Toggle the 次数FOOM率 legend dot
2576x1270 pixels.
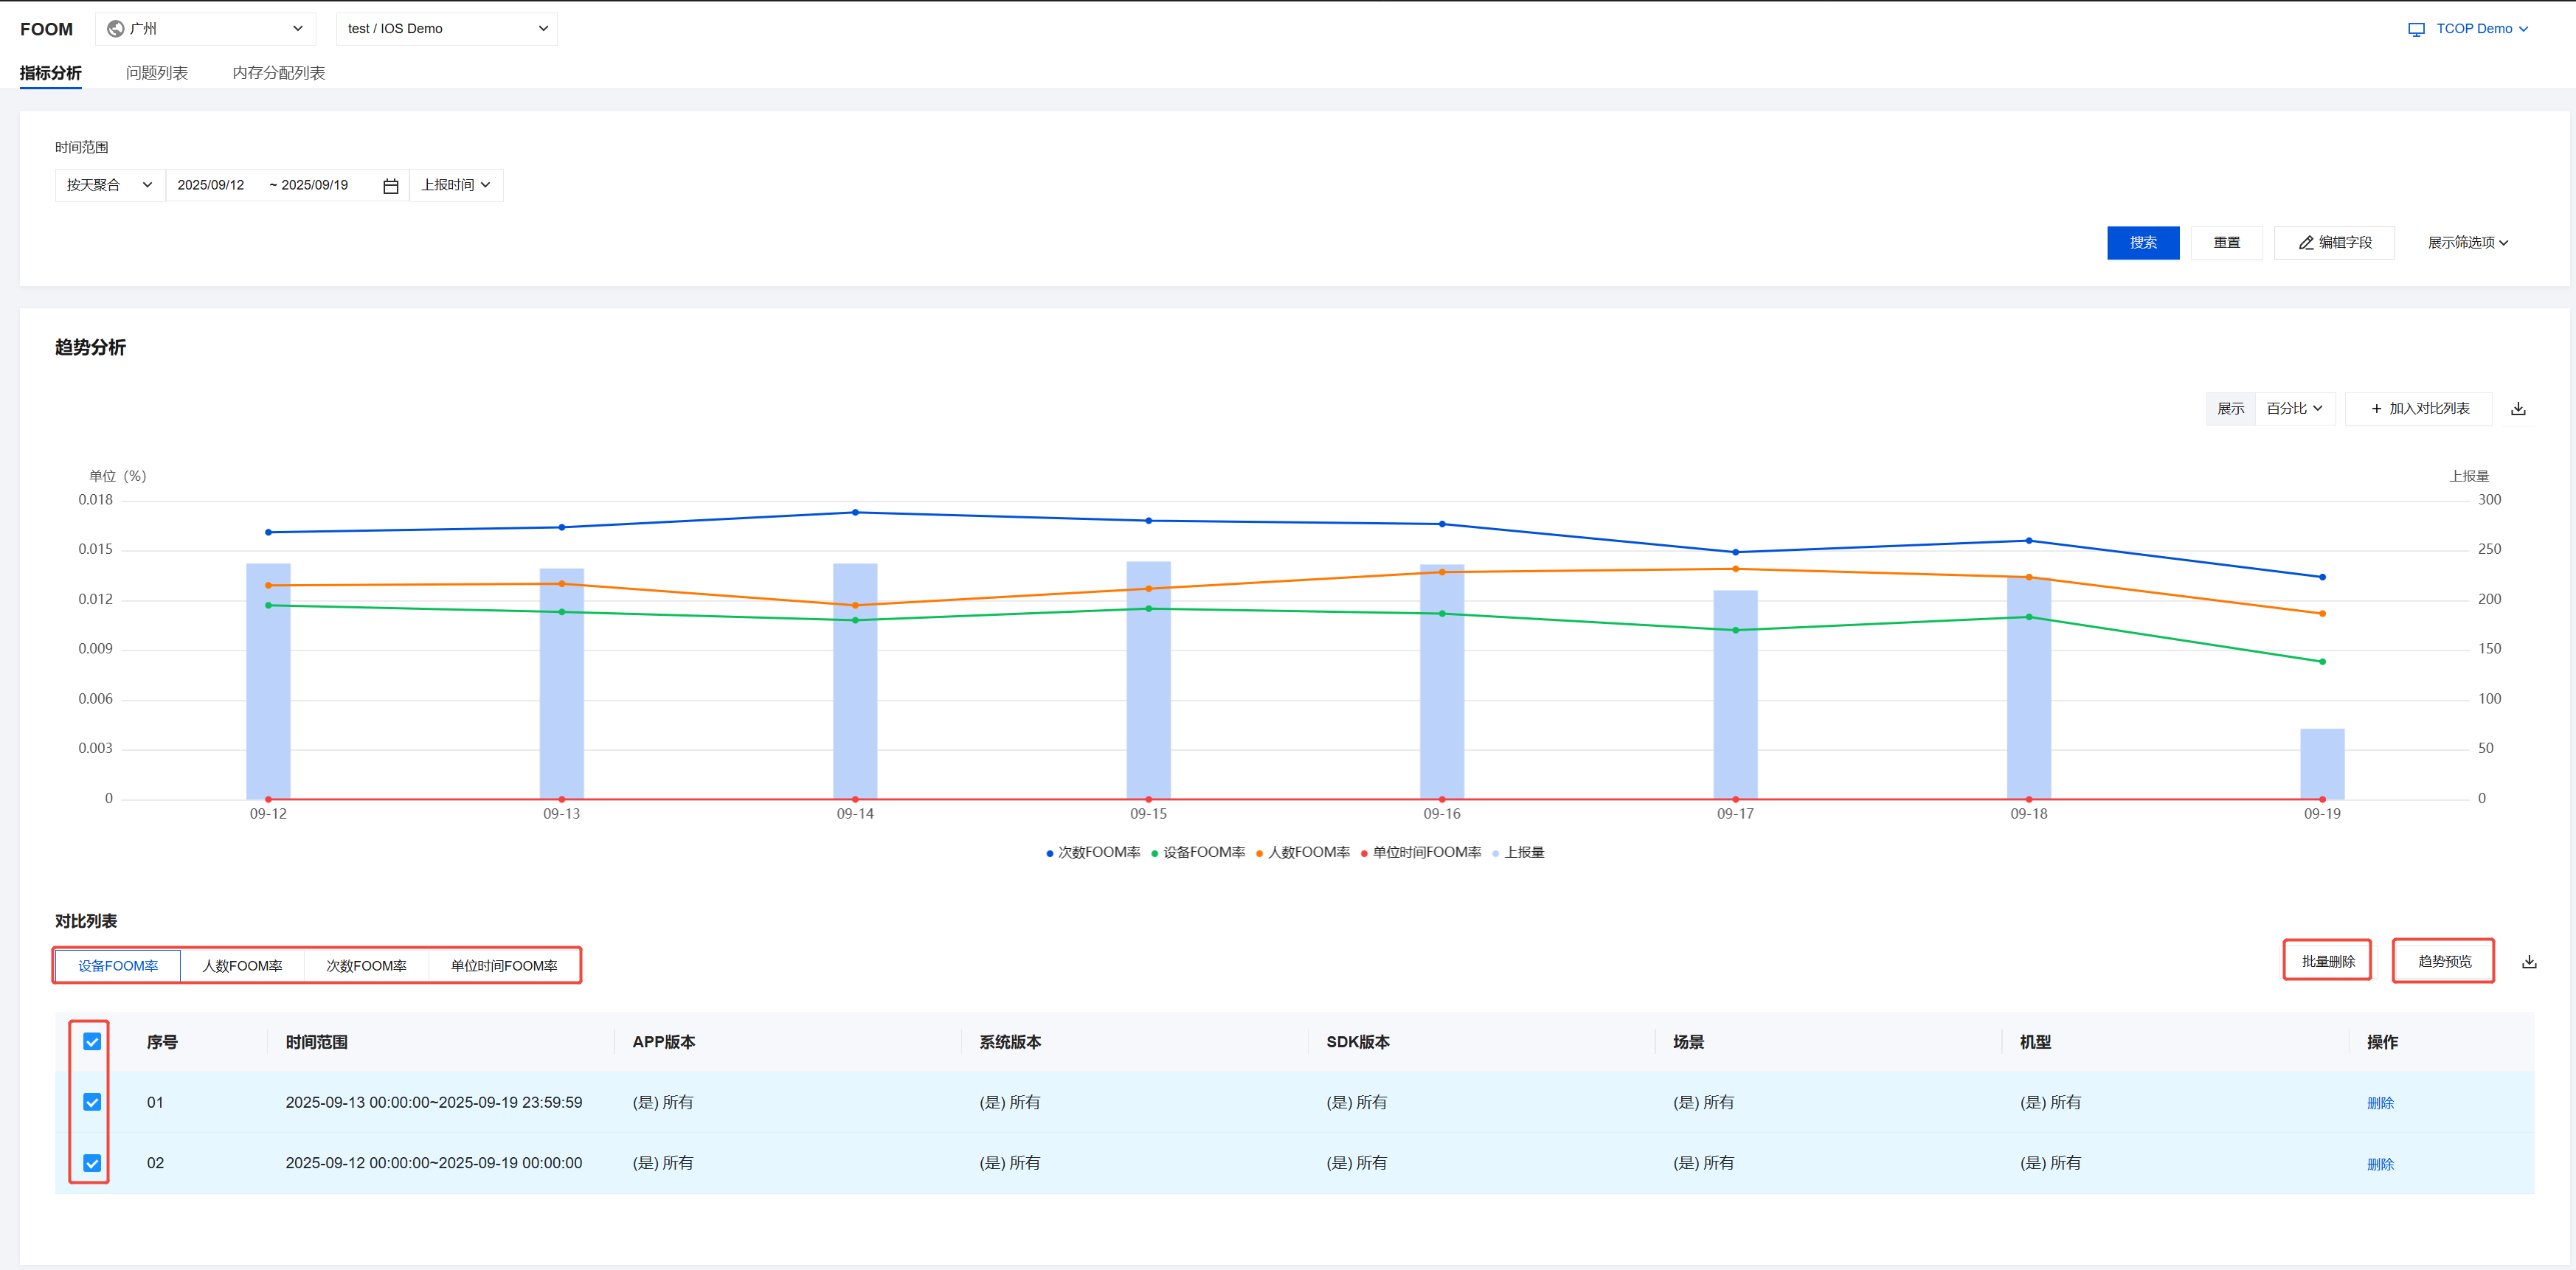coord(1049,854)
